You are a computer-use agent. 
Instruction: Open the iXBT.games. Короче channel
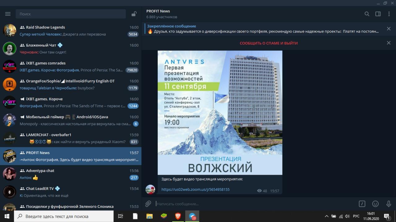[71, 102]
